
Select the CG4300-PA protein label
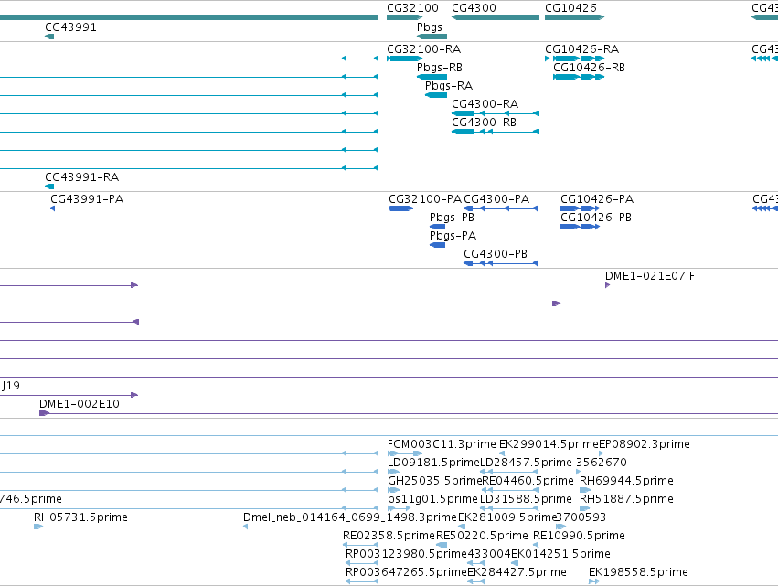pos(496,199)
